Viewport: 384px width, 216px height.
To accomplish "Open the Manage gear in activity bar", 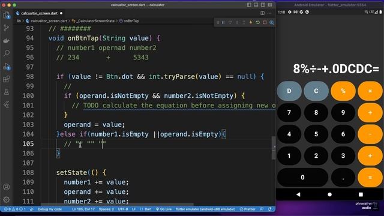I will (7, 200).
